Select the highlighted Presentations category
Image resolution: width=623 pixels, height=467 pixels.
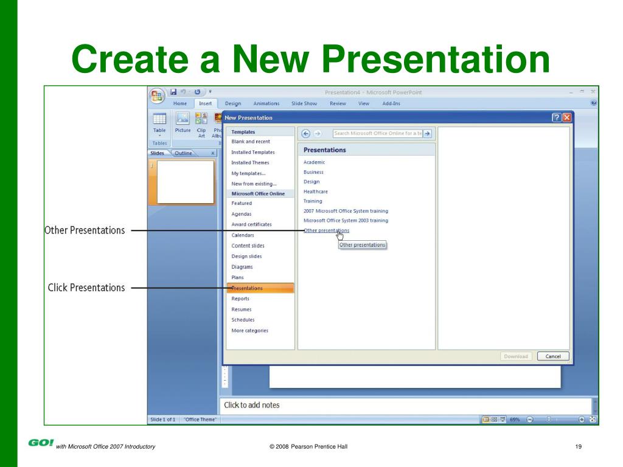(x=260, y=288)
